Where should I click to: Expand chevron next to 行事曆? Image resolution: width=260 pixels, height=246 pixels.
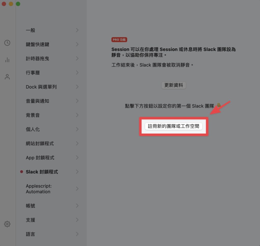pyautogui.click(x=77, y=72)
